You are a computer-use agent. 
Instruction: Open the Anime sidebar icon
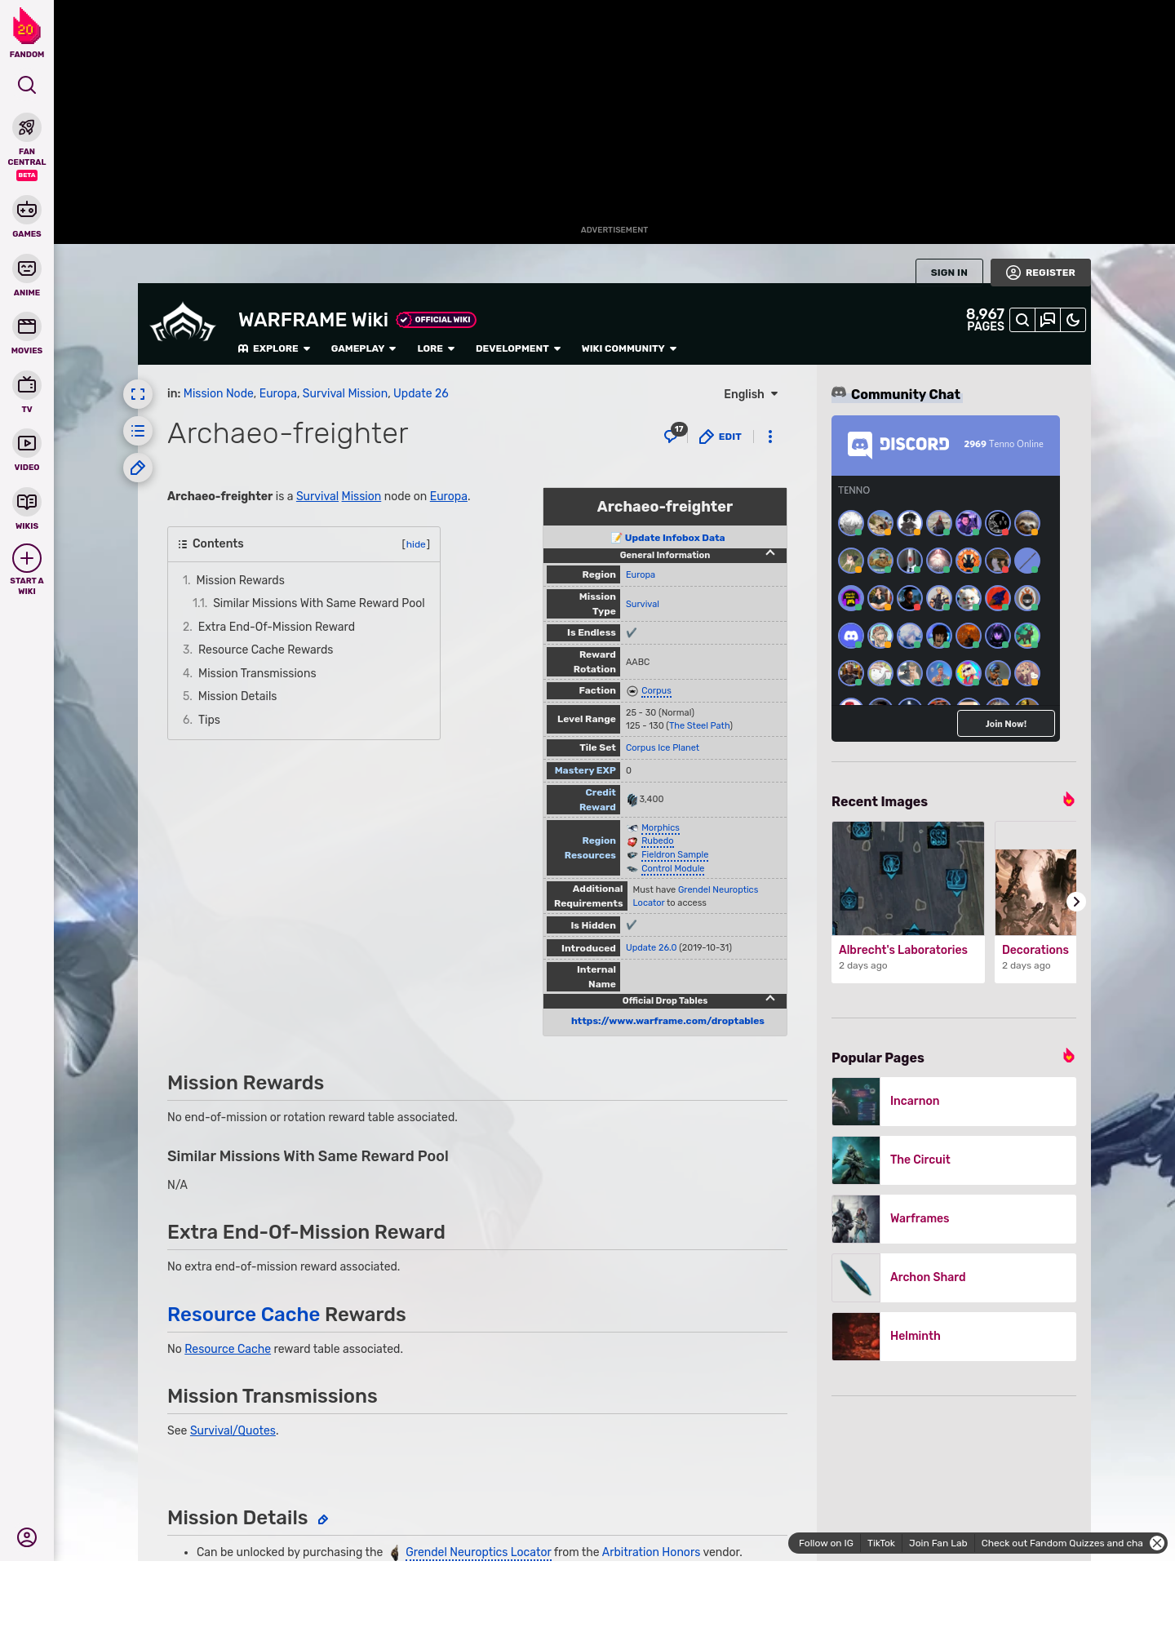coord(27,268)
